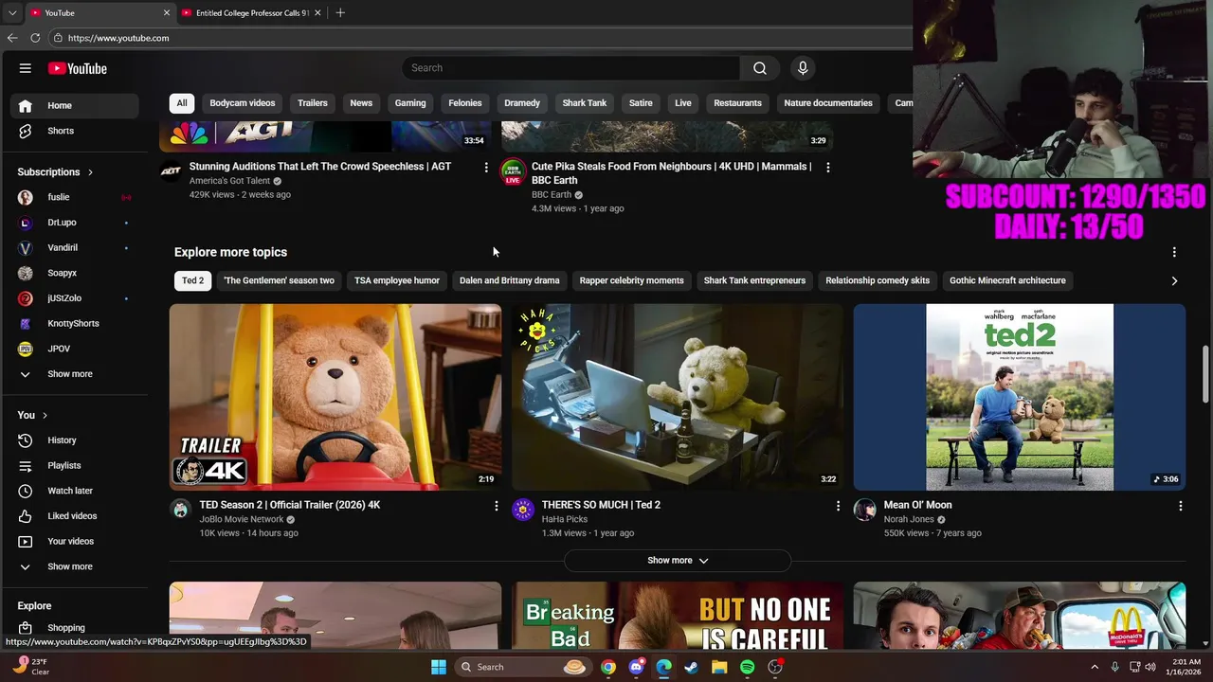Open Vandiril channel subscription
The image size is (1213, 682).
click(74, 247)
